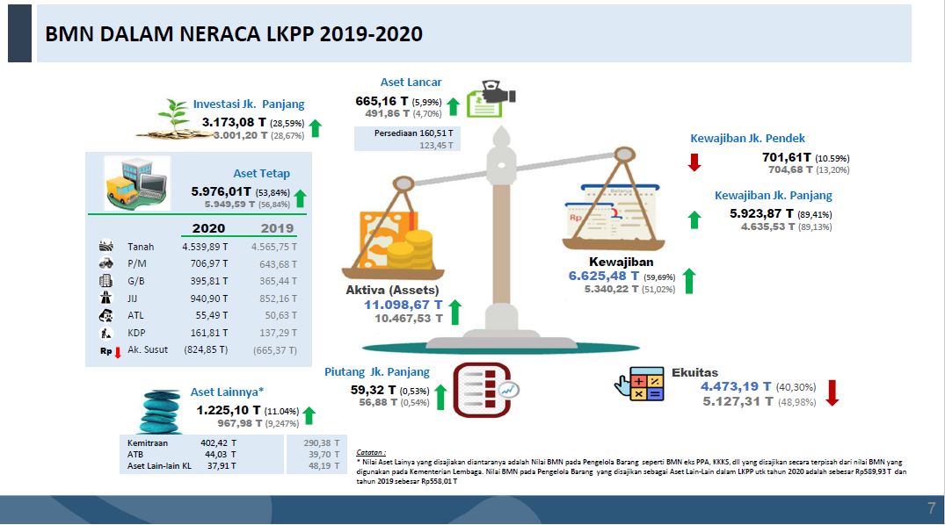Click the calculator Ekuitas icon
Screen dimensions: 945x525
point(639,384)
